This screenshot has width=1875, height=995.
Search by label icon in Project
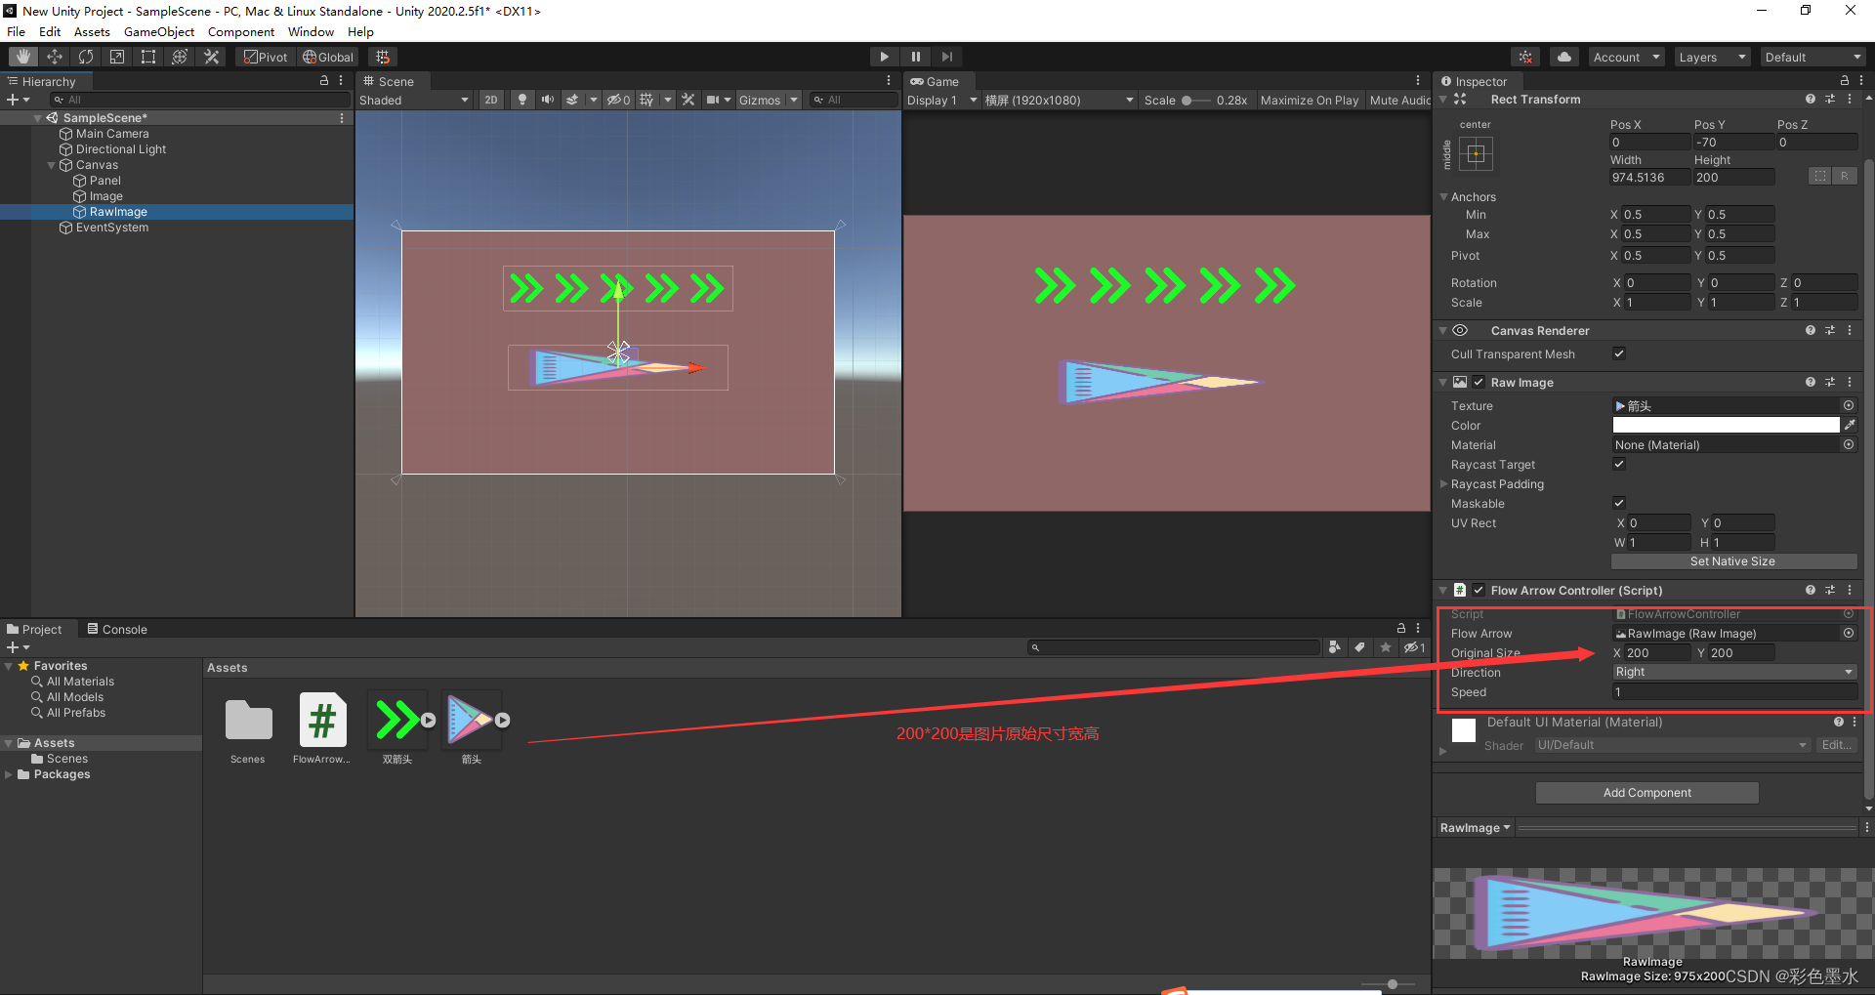[1359, 646]
